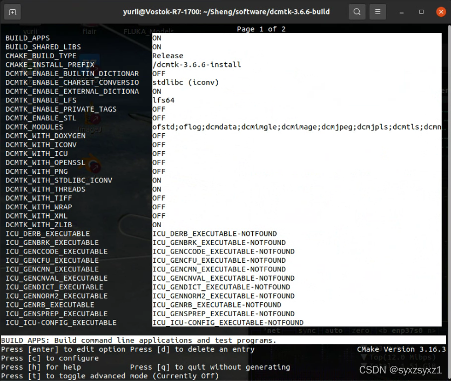Maximize the terminal window
This screenshot has height=381, width=451.
[x=421, y=12]
